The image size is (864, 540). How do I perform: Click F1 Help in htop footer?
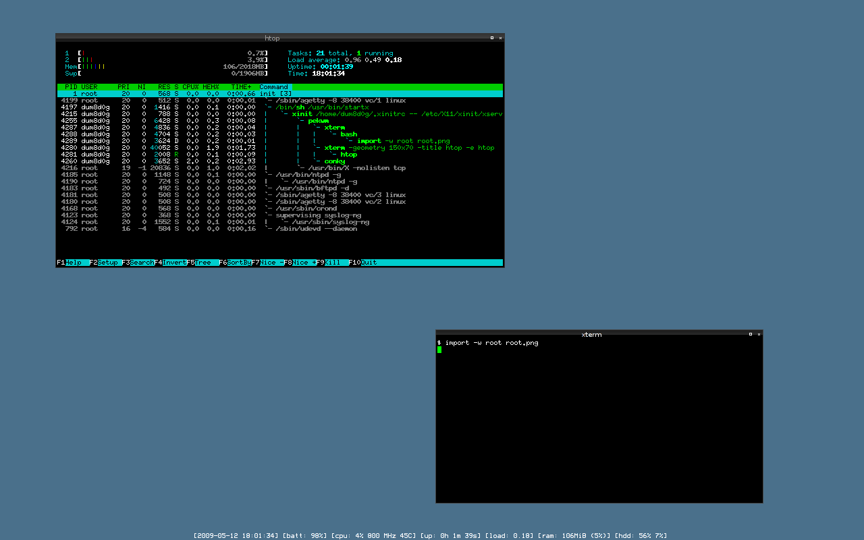(73, 263)
